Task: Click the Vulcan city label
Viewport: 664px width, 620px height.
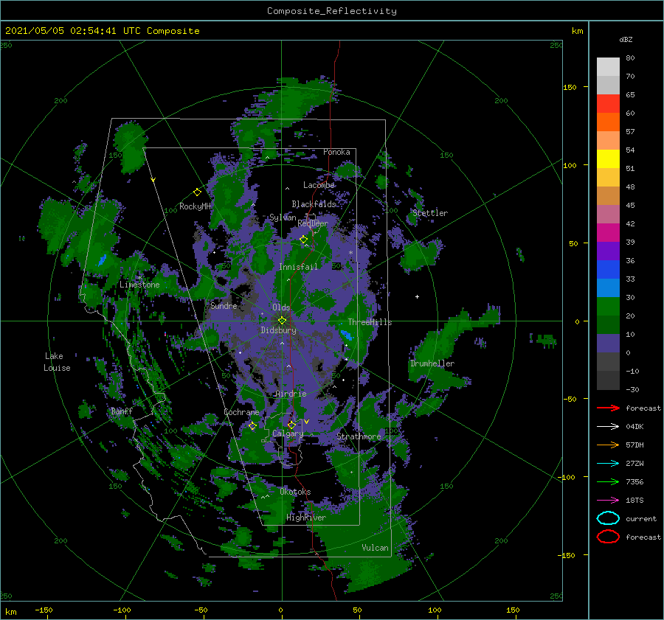Action: (x=375, y=548)
